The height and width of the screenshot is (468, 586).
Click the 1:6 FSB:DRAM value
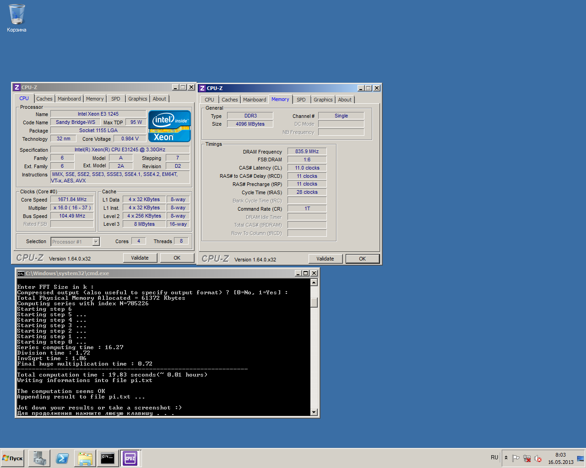[x=307, y=160]
